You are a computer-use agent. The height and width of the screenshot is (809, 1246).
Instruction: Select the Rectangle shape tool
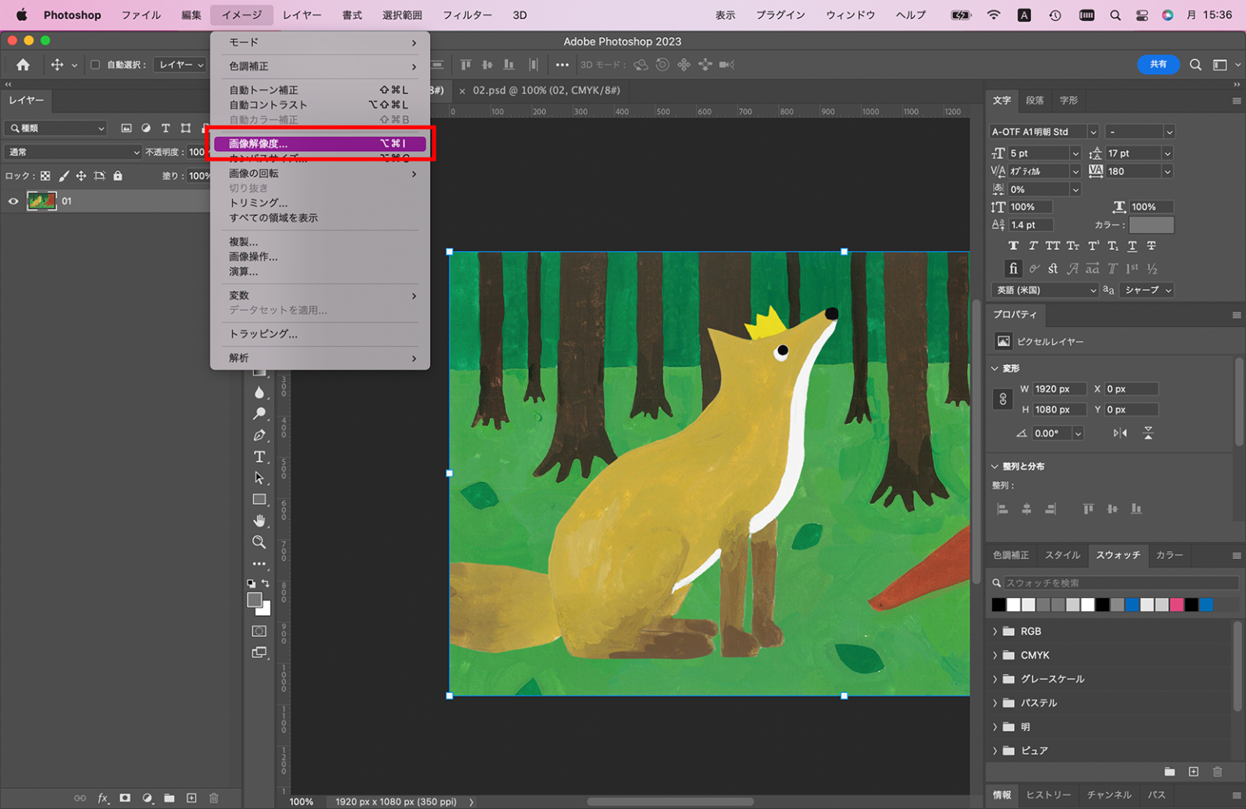click(259, 499)
